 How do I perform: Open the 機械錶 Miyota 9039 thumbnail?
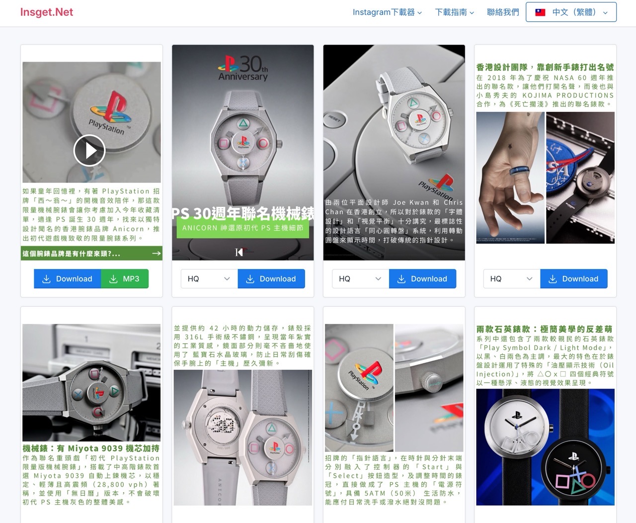coord(91,383)
